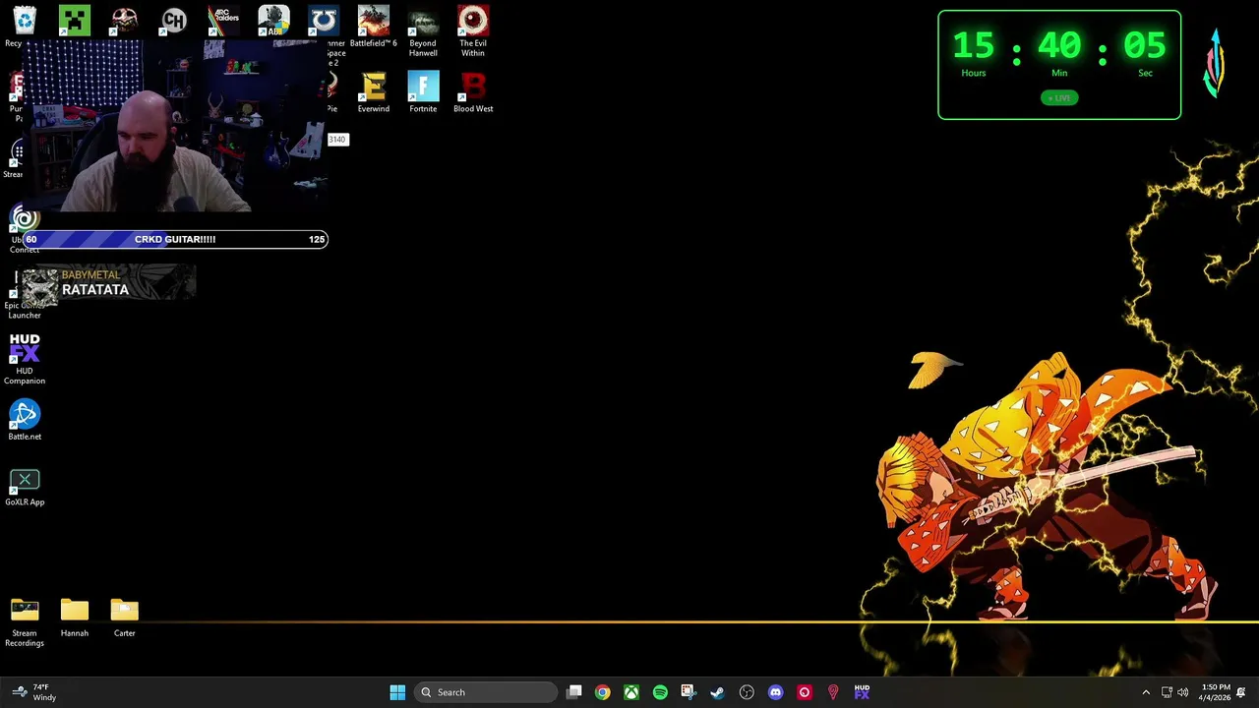
Task: Open the Hannah folder
Action: 75,618
